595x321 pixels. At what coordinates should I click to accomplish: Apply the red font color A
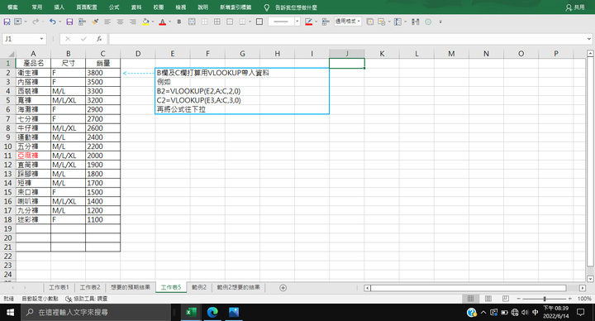pos(163,22)
